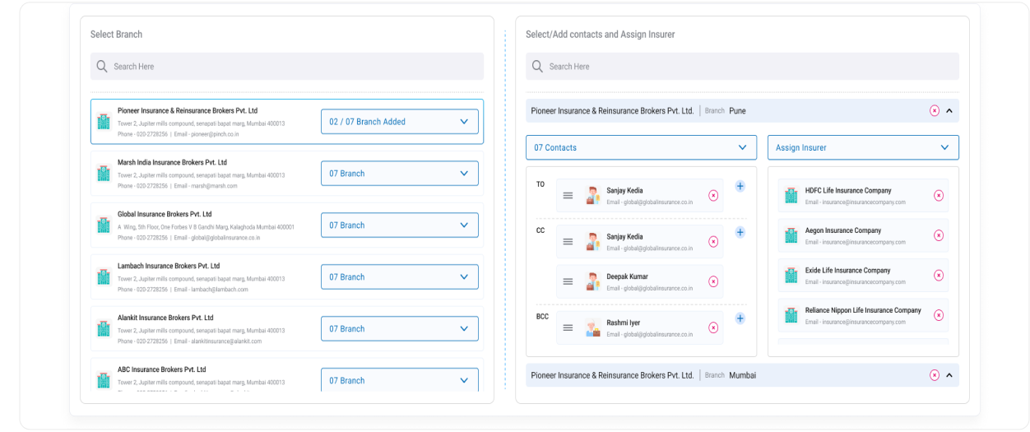Remove HDFC Life Insurance Company insurer
1030x432 pixels.
[939, 195]
